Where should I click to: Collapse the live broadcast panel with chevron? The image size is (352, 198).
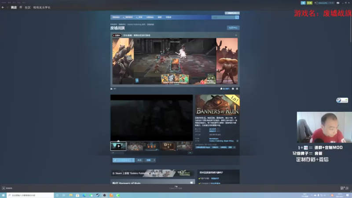click(236, 35)
